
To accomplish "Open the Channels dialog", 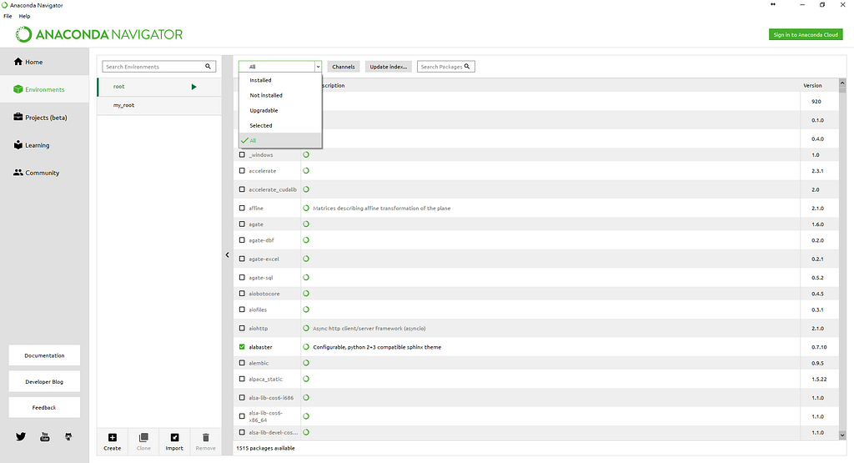I will point(343,67).
